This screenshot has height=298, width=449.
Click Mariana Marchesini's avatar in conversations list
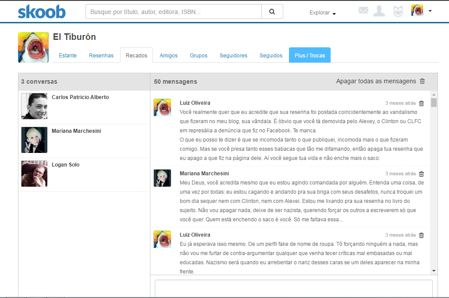34,140
